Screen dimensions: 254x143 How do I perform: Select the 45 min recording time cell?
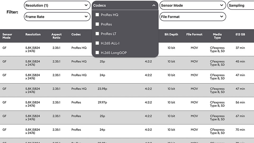[x=240, y=61]
